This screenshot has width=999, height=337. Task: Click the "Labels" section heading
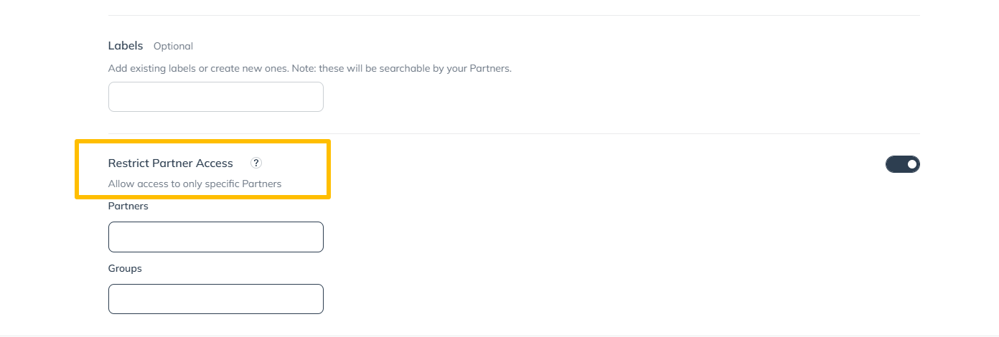tap(126, 46)
